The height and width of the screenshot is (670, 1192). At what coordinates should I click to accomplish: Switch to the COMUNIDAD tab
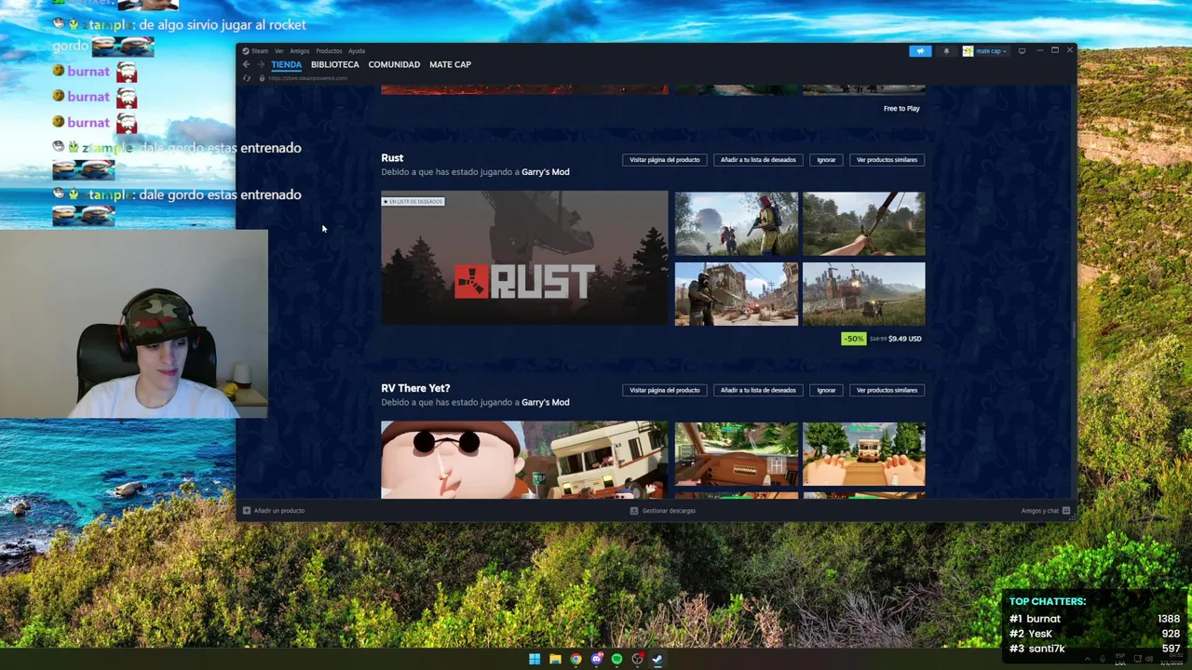click(394, 64)
